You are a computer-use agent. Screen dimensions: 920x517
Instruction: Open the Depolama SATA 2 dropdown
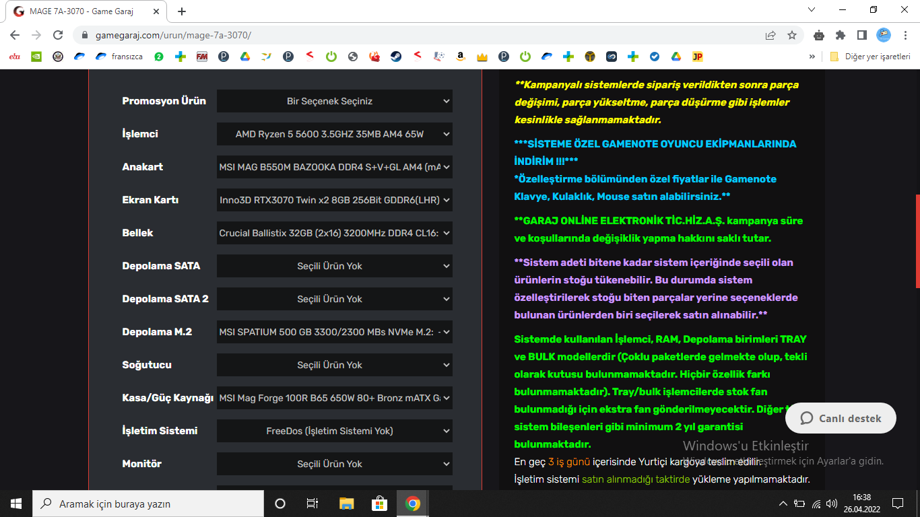tap(335, 299)
